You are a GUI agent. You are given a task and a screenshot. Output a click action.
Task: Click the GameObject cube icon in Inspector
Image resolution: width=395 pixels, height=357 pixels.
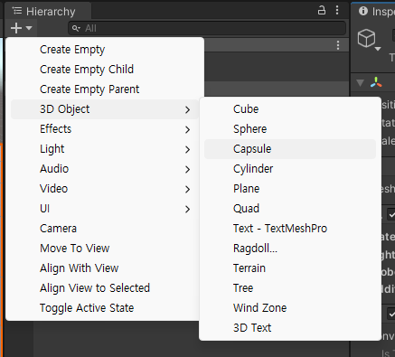(x=367, y=39)
